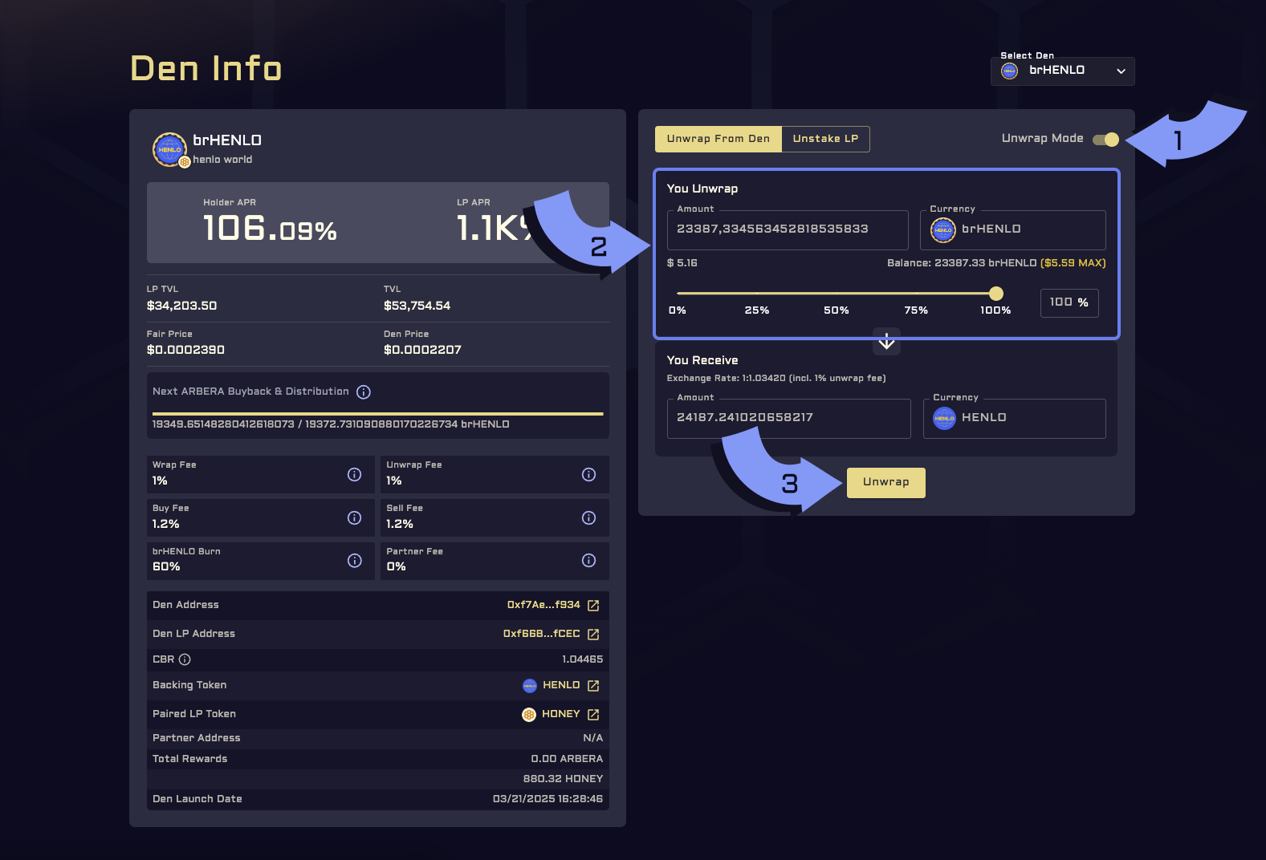Expand the Select Den dropdown
This screenshot has height=860, width=1266.
[1062, 71]
